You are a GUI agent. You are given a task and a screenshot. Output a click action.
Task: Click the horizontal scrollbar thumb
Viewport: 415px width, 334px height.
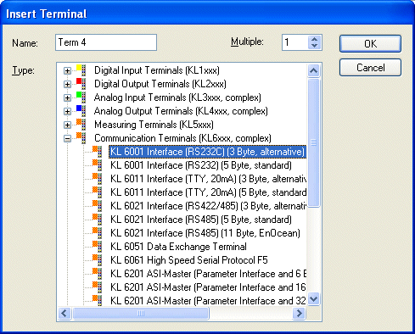click(141, 313)
